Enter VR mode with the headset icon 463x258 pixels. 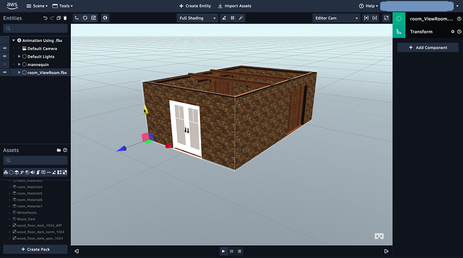pos(379,236)
